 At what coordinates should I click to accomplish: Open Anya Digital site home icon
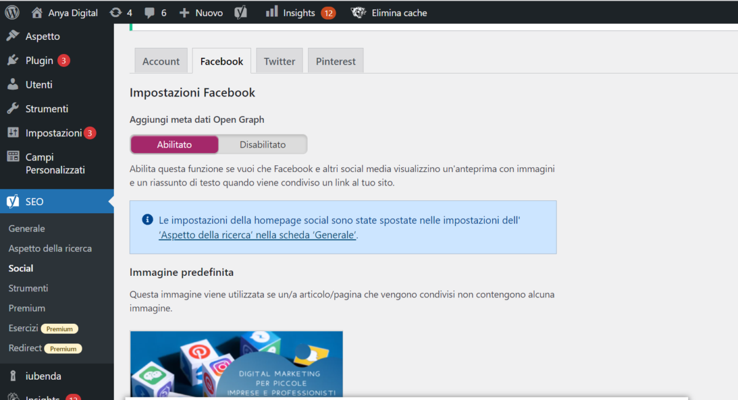(38, 12)
